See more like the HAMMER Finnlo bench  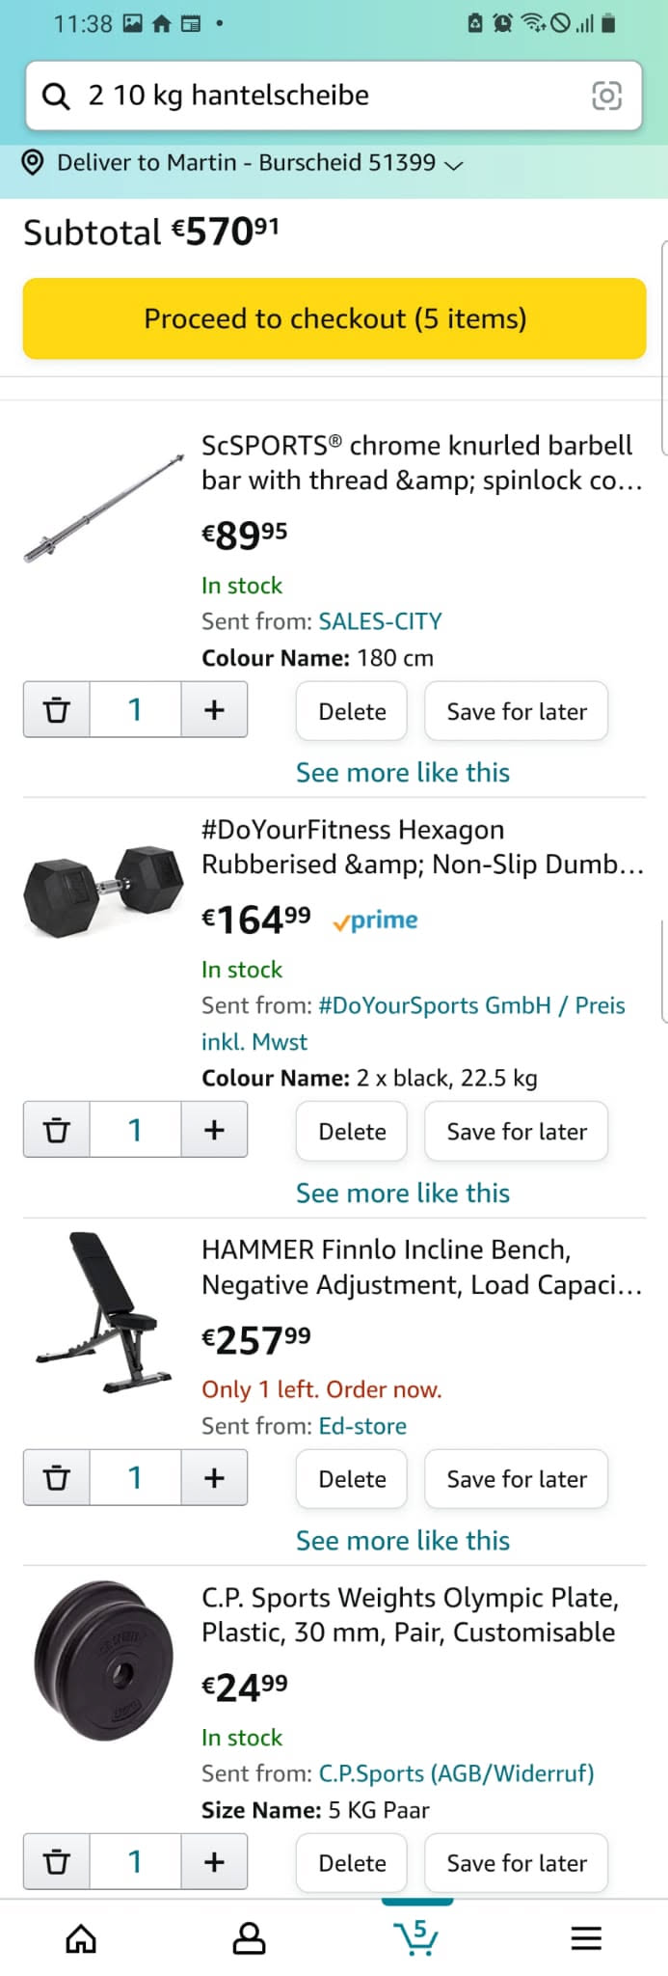pyautogui.click(x=402, y=1540)
